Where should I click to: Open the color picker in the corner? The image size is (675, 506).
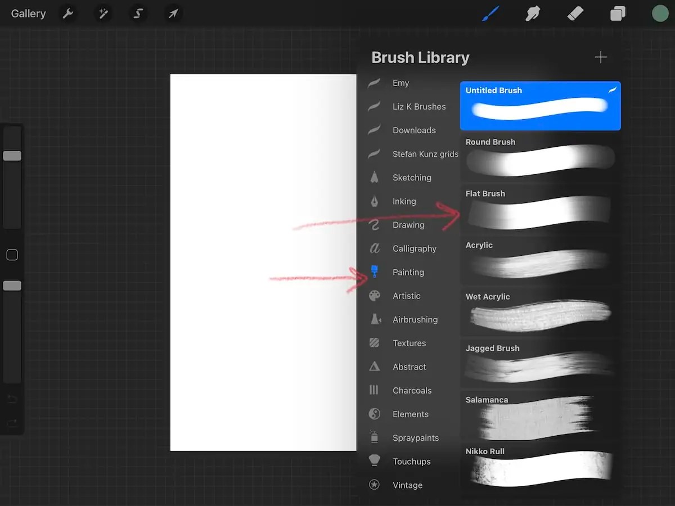click(660, 13)
